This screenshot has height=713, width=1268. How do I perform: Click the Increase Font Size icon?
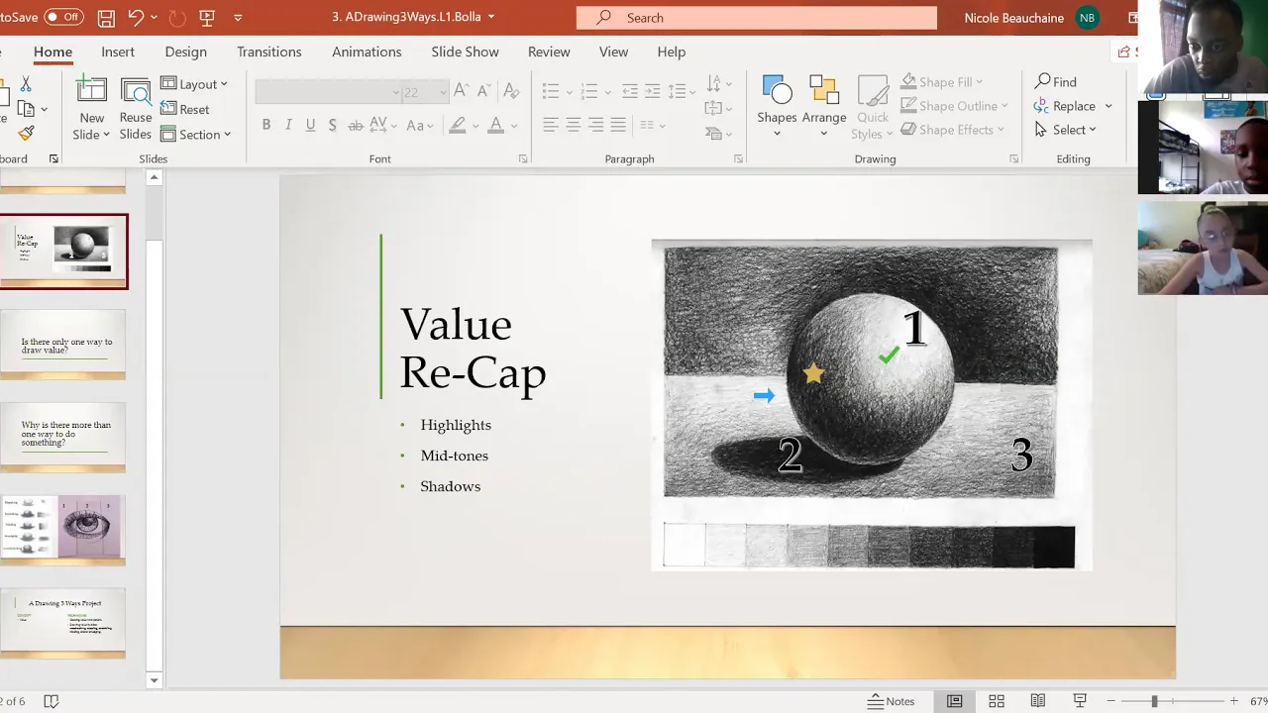pos(461,91)
